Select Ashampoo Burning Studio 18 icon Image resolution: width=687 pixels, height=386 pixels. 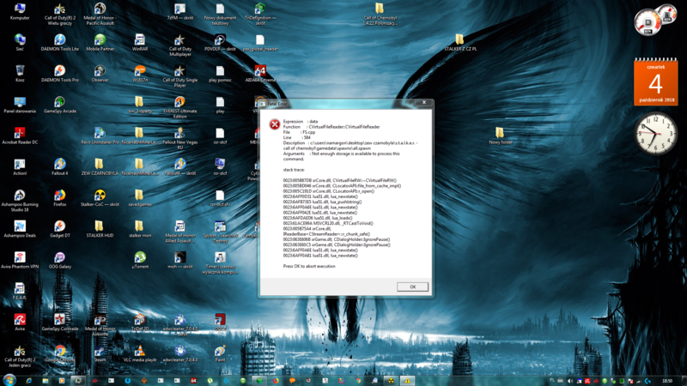(x=20, y=201)
